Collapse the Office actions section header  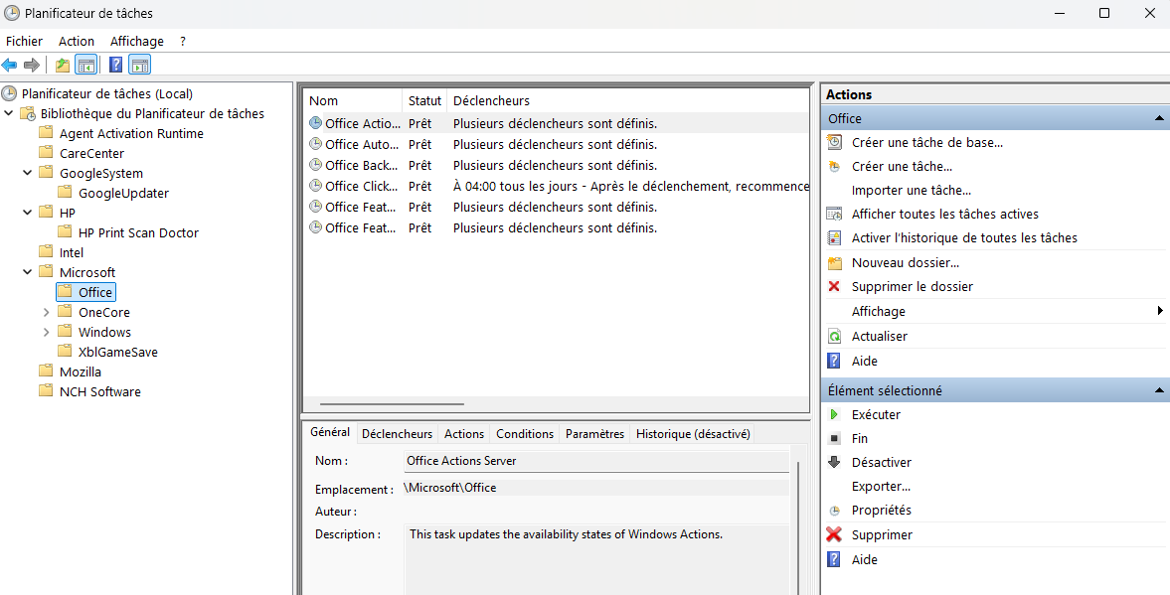point(1159,118)
